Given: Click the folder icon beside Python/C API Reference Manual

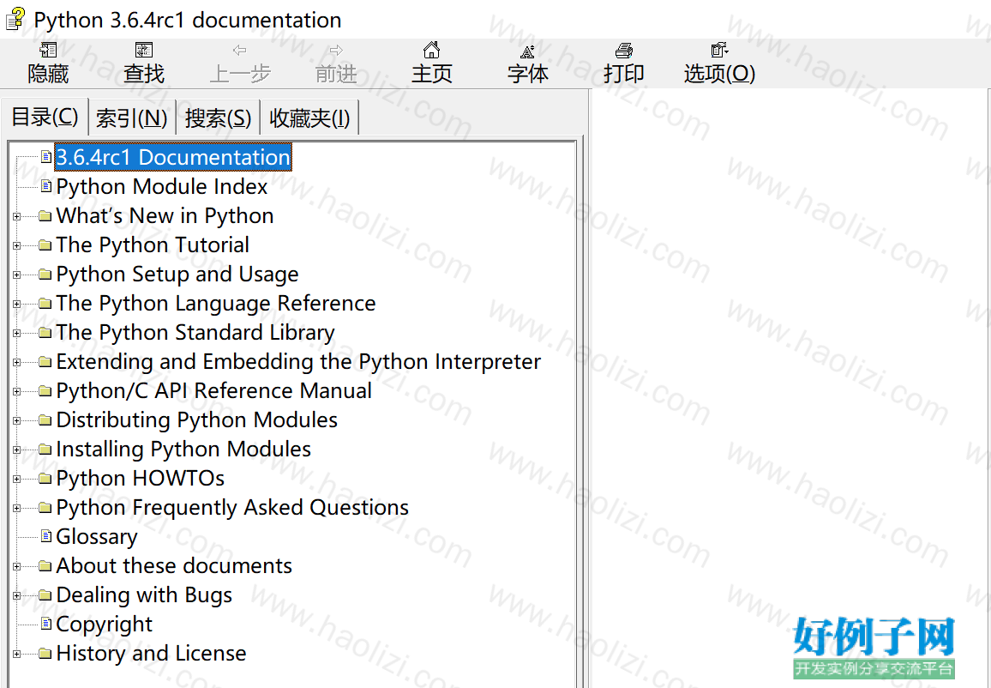Looking at the screenshot, I should click(45, 391).
